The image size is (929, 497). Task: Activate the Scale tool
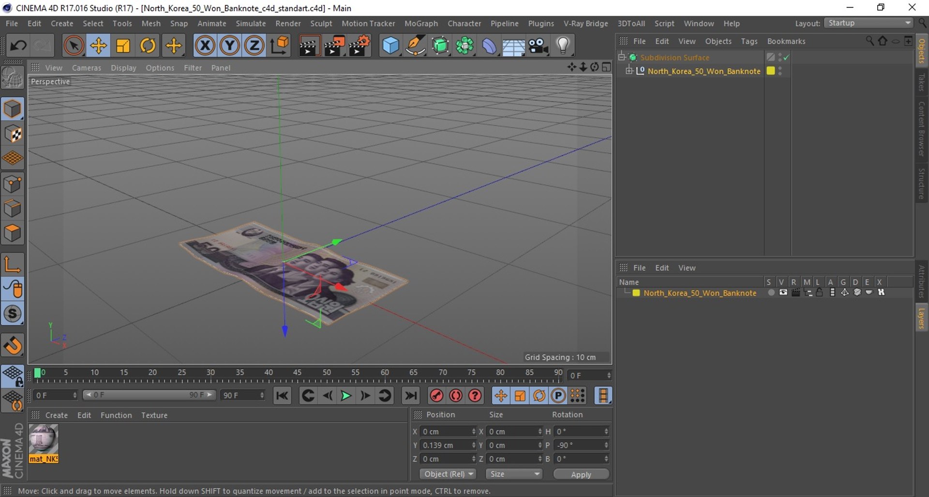(x=123, y=46)
